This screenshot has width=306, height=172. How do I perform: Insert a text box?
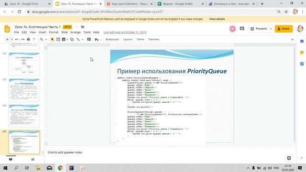click(x=58, y=39)
